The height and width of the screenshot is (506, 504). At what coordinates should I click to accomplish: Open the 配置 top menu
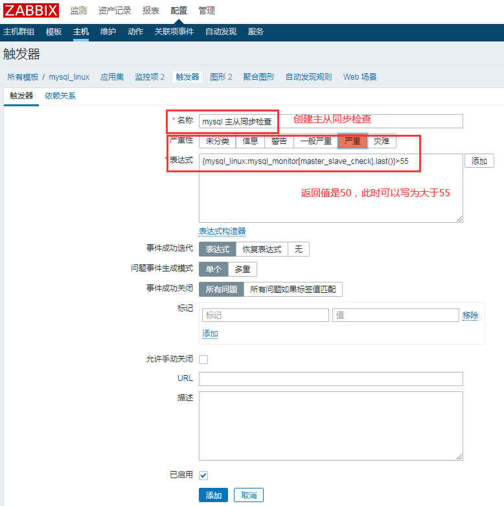point(179,10)
